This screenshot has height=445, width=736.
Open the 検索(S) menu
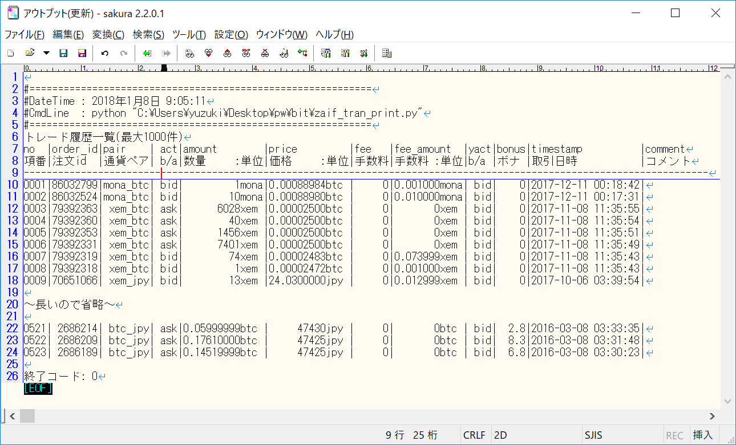pos(148,35)
